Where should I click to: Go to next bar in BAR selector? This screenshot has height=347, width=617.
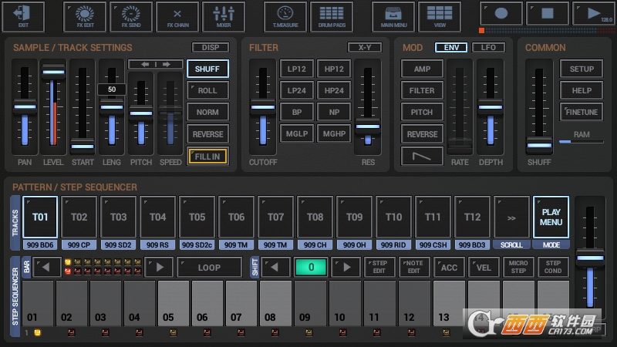(160, 268)
